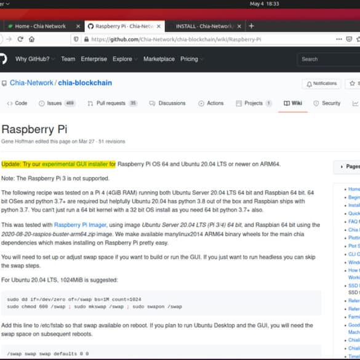Open the Quick wiki sidebar link
This screenshot has height=360, width=360.
pos(354,214)
